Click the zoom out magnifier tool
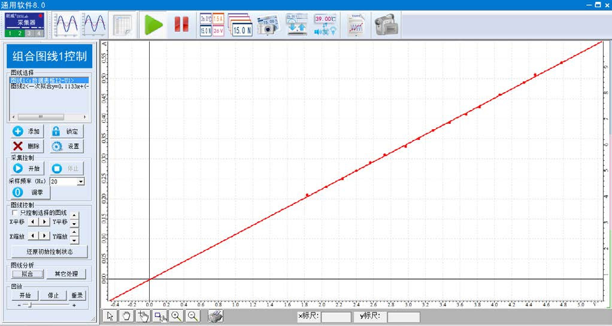This screenshot has height=326, width=612. (x=193, y=316)
